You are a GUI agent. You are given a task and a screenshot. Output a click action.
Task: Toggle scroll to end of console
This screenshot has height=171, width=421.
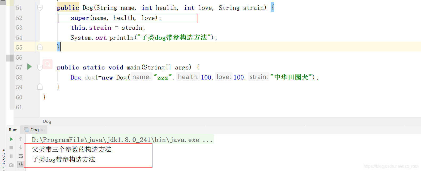21,165
